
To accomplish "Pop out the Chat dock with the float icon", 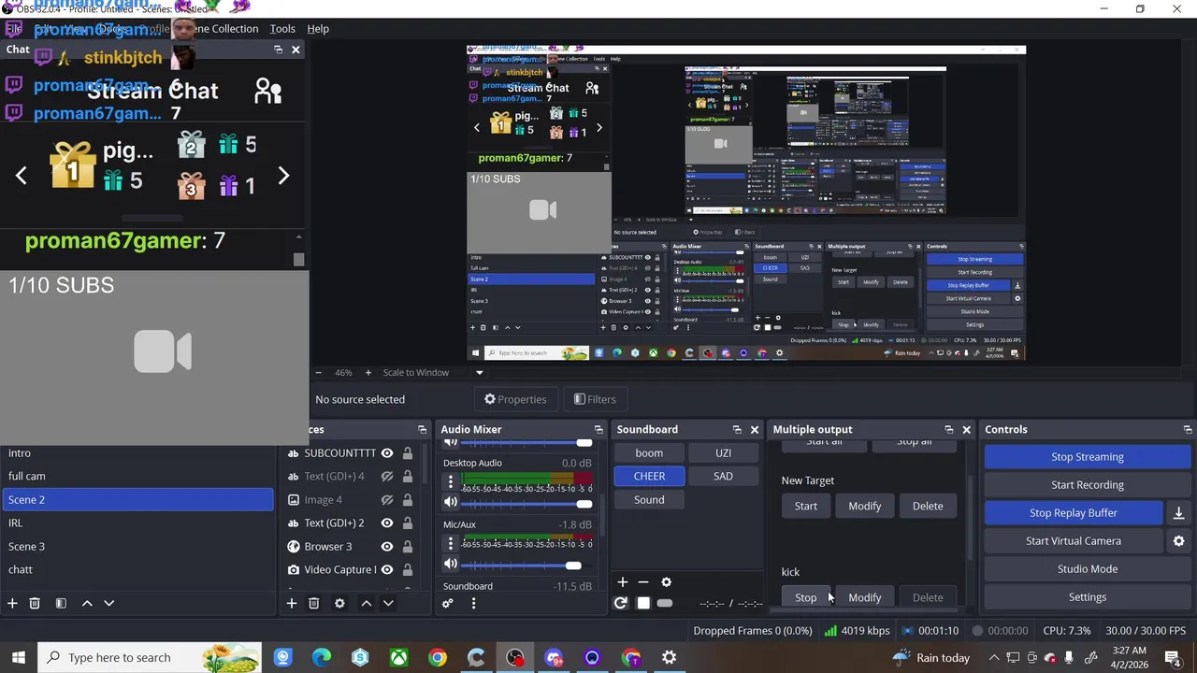I will tap(278, 50).
